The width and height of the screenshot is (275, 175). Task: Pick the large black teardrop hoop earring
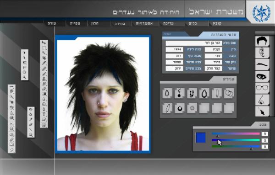coord(204,93)
